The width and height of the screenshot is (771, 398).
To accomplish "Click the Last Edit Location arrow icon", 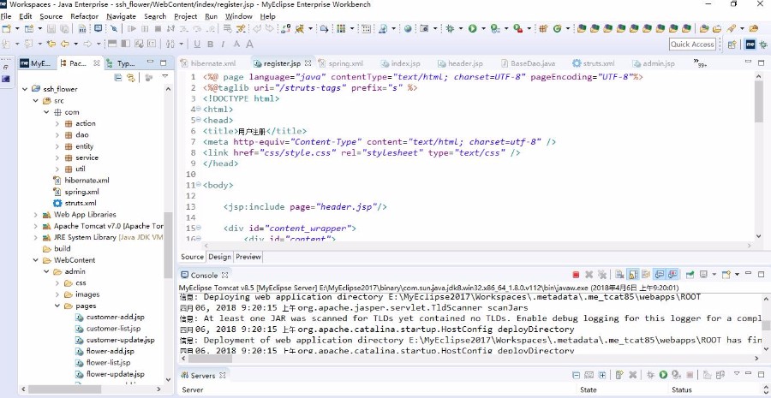I will (x=51, y=45).
